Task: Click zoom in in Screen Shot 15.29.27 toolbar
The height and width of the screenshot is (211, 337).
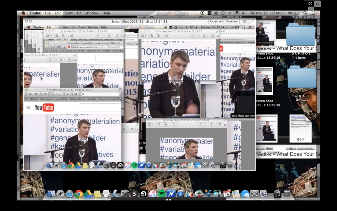Action: click(x=158, y=36)
